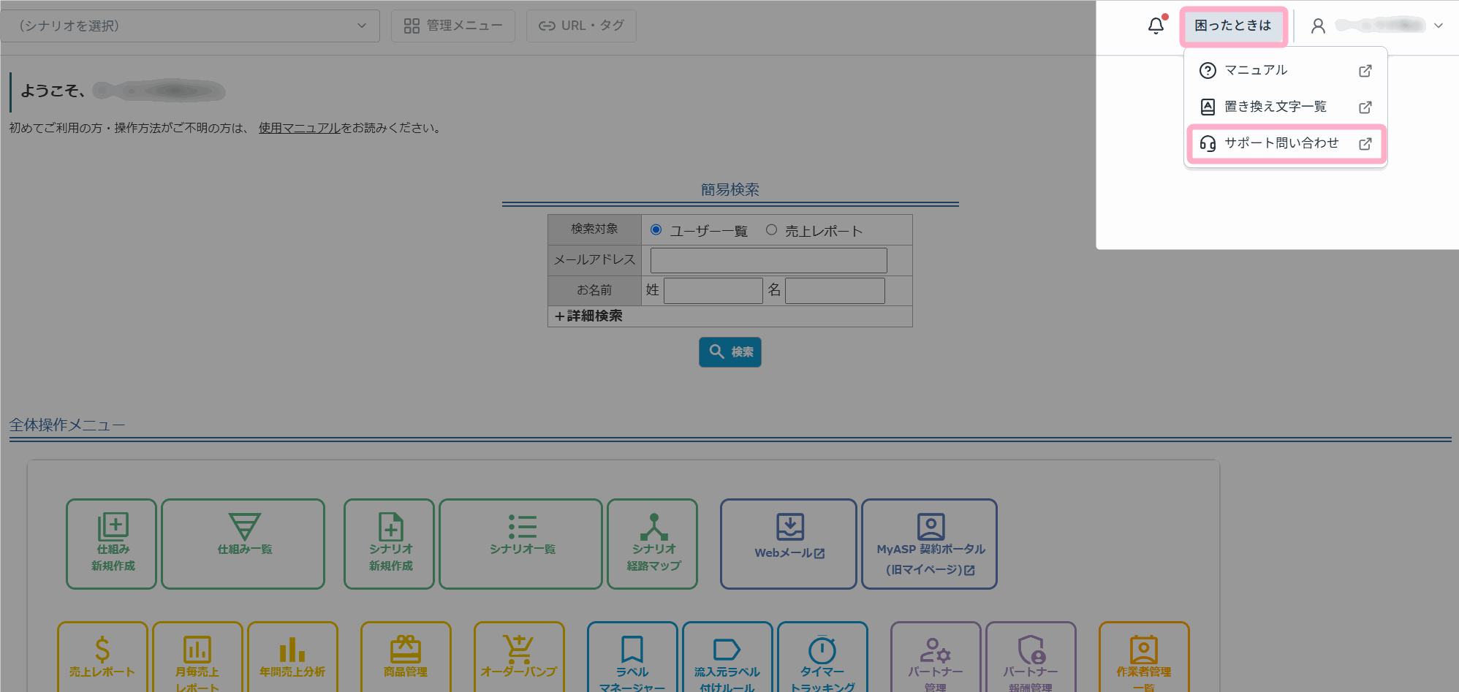This screenshot has width=1459, height=692.
Task: Focus the メールアドレス input field
Action: [x=769, y=260]
